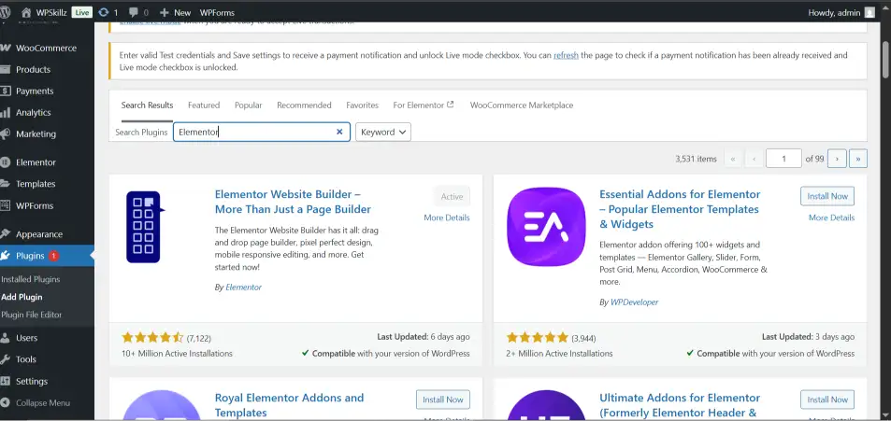Click the Settings sidebar icon
Viewport: 891px width, 421px height.
(5, 381)
